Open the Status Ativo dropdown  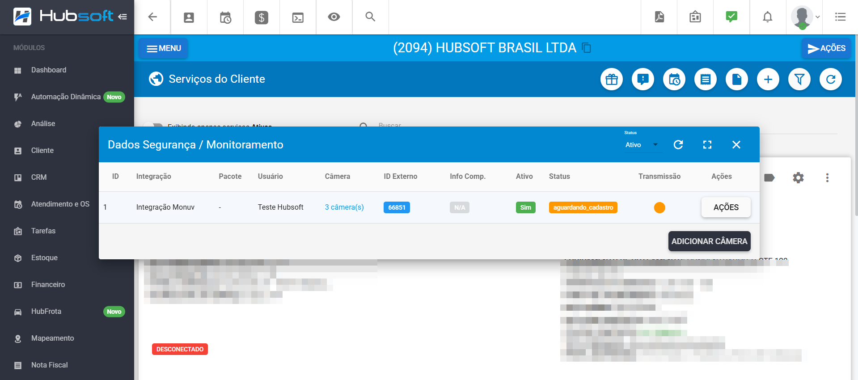coord(642,145)
